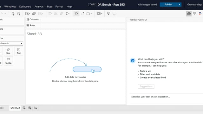Add a new worksheet from bottom tab bar
The image size is (203, 114).
24,108
